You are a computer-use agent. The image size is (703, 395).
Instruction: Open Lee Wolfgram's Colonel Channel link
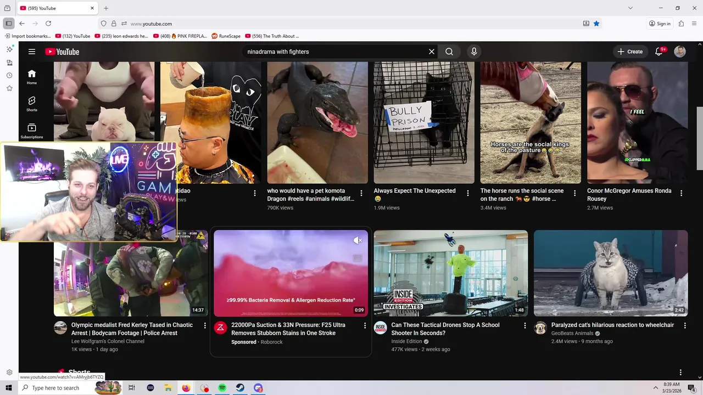point(108,341)
